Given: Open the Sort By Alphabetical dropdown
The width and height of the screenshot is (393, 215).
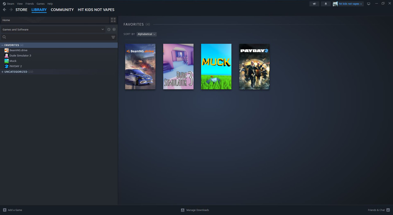Looking at the screenshot, I should (x=146, y=34).
